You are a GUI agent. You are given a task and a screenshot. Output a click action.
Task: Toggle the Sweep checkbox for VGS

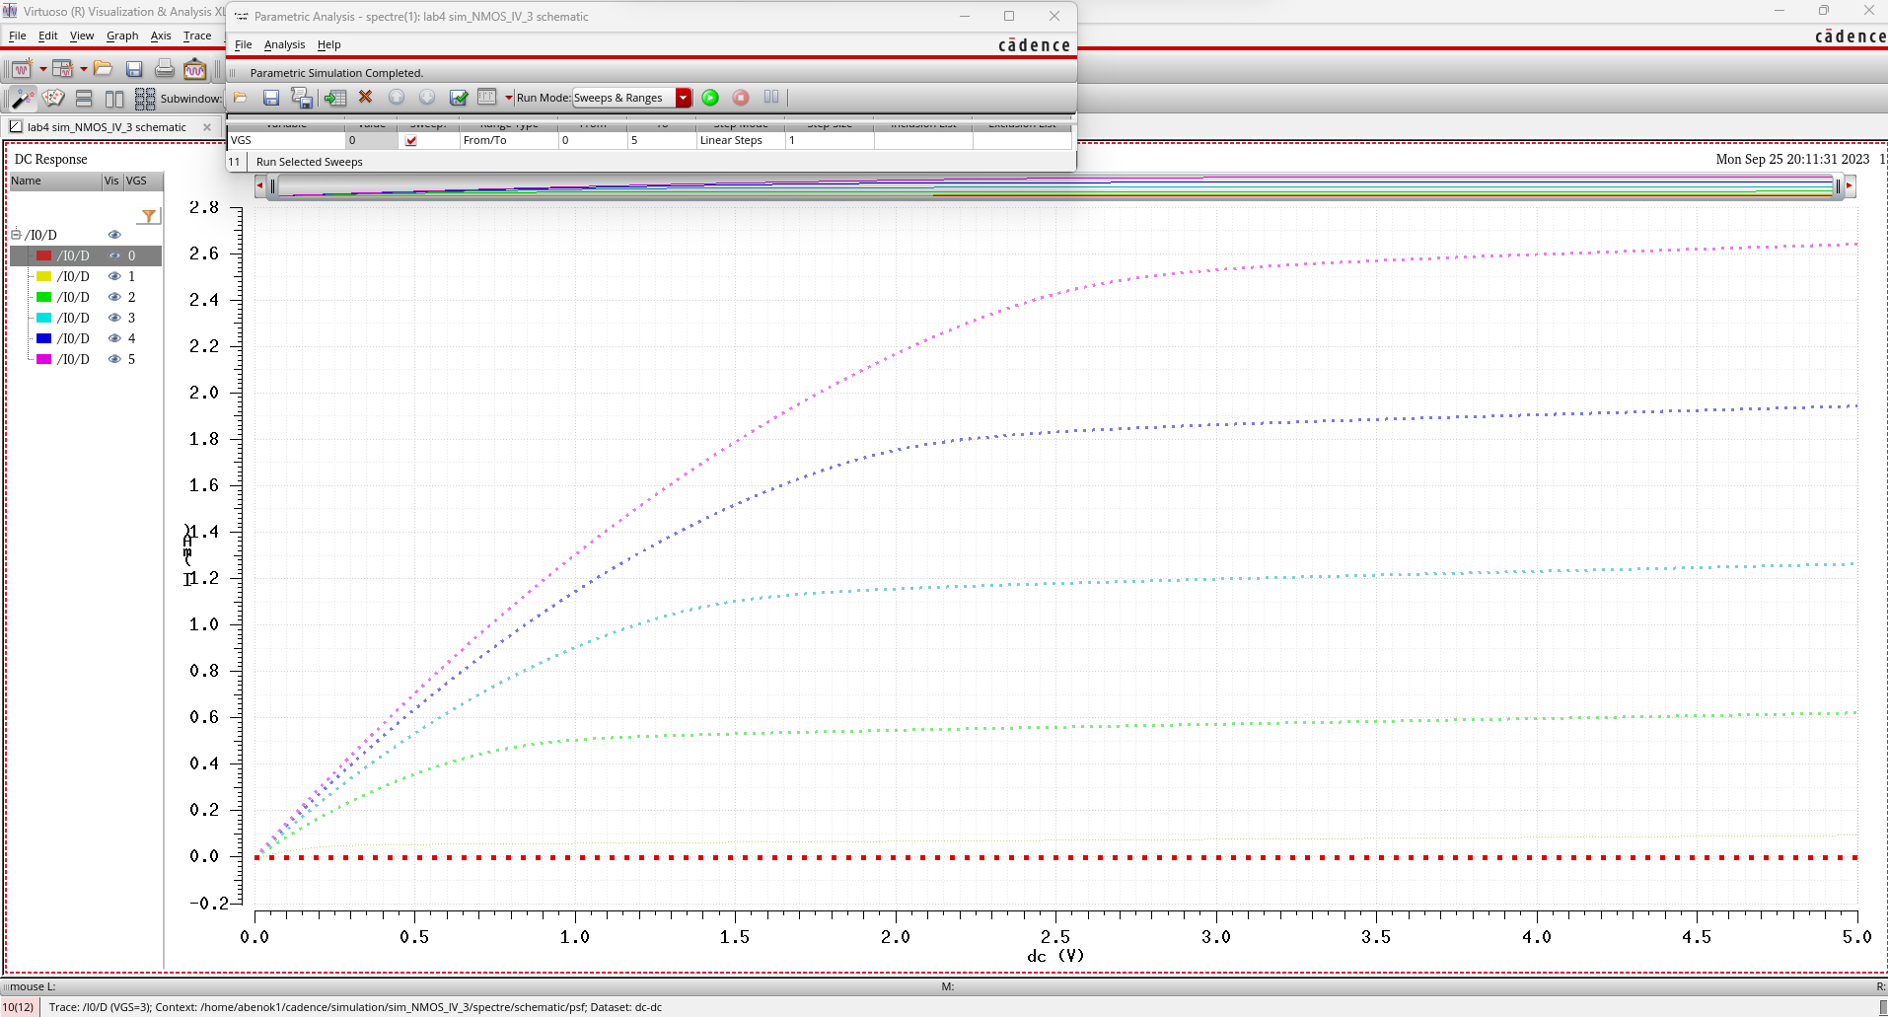click(411, 141)
